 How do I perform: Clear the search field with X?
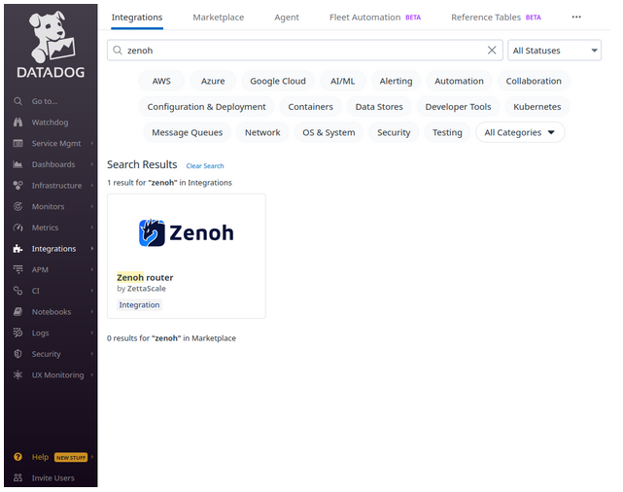click(492, 51)
